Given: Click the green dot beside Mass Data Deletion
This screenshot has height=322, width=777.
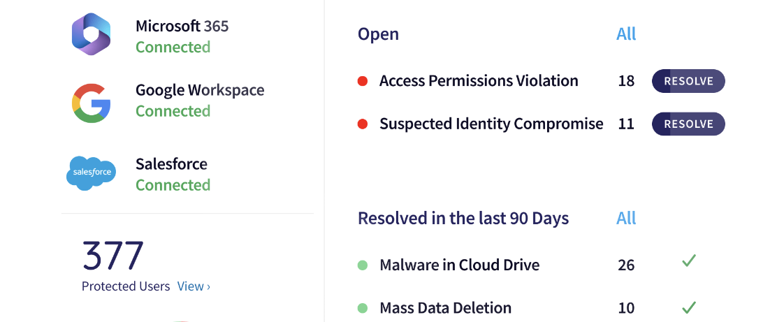Looking at the screenshot, I should click(x=363, y=308).
